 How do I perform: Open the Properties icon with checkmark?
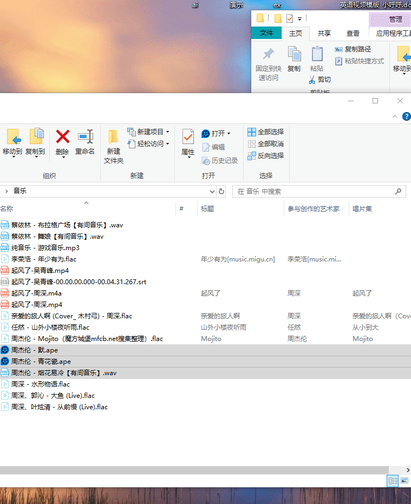188,136
